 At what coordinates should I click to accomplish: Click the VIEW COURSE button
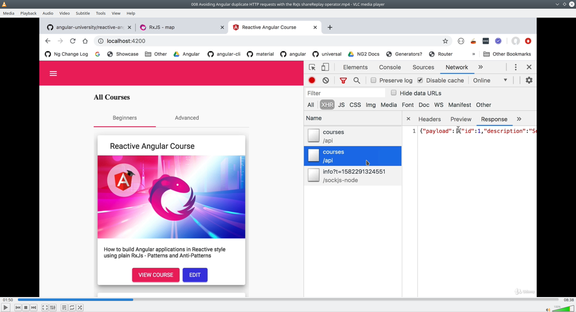point(156,275)
